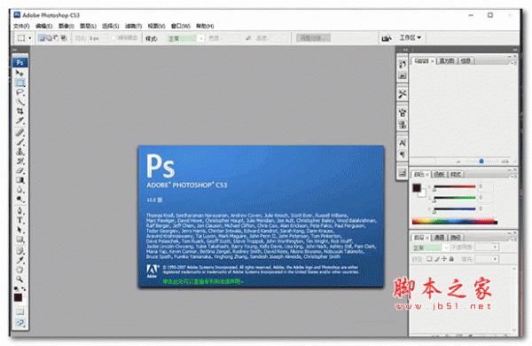Select the Path Selection tool
This screenshot has height=346, width=532.
click(20, 230)
